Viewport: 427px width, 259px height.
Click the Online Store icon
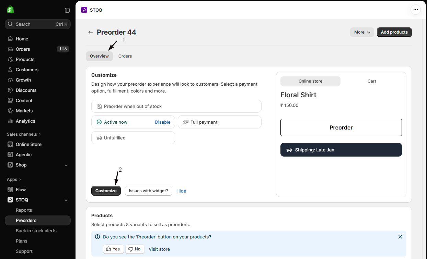pos(10,144)
